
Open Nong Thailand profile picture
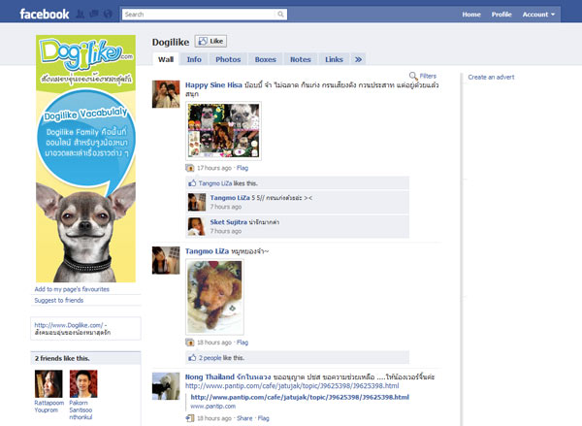(166, 386)
